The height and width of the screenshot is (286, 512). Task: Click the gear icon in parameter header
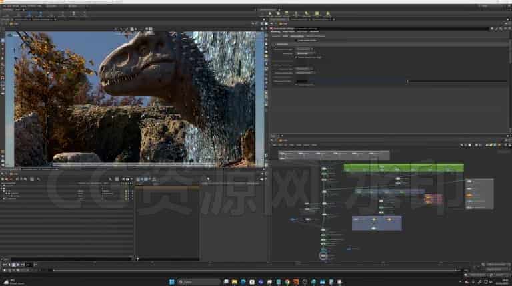pyautogui.click(x=492, y=29)
